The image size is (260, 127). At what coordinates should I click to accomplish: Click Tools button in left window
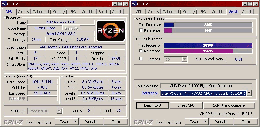(64, 122)
